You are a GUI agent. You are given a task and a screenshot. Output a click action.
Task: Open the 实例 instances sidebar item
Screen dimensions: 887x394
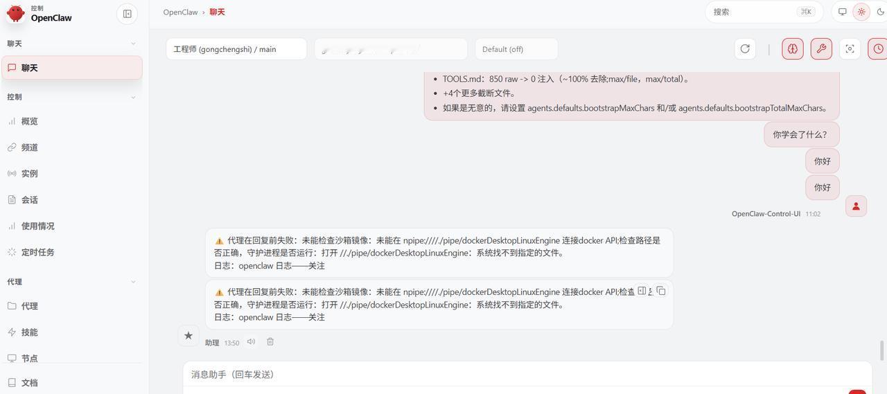click(72, 174)
